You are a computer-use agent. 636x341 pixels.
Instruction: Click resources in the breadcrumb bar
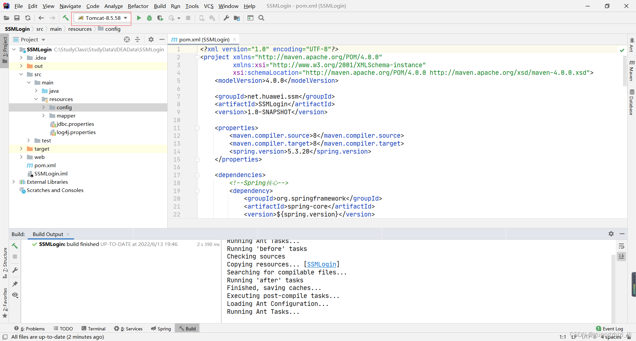[80, 29]
